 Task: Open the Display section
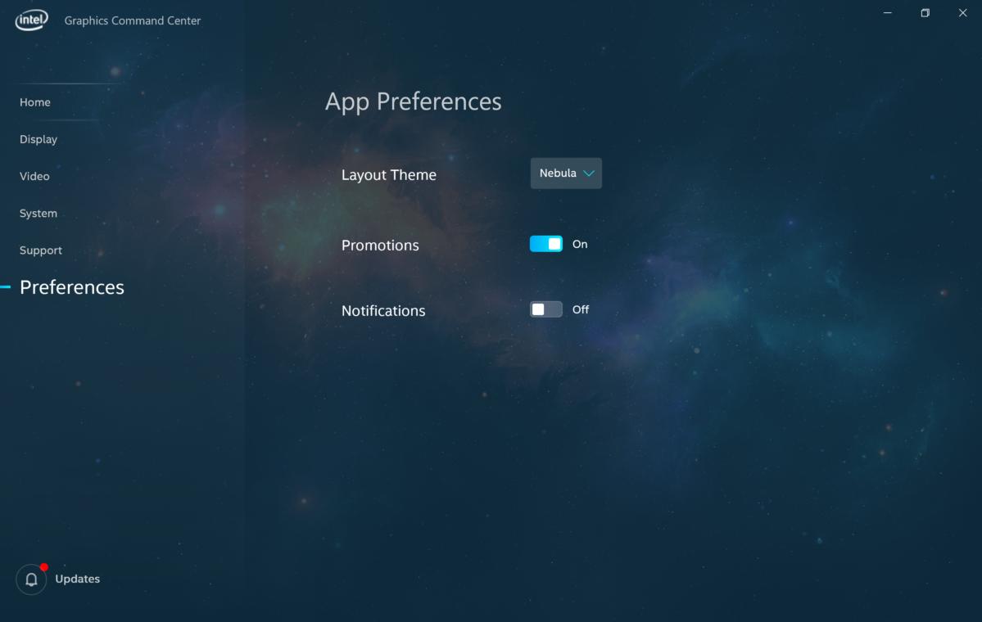pos(38,140)
